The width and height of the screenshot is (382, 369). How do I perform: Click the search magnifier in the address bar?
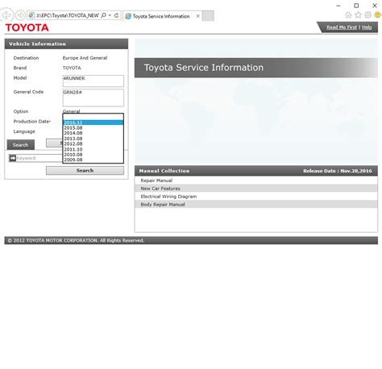[x=103, y=15]
